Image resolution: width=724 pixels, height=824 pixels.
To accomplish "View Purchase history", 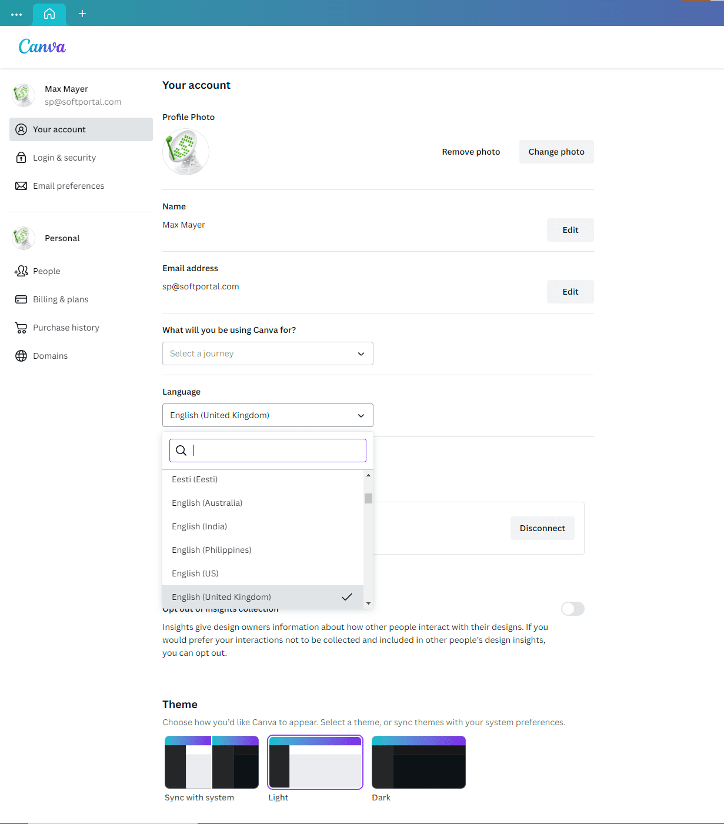I will pyautogui.click(x=81, y=328).
